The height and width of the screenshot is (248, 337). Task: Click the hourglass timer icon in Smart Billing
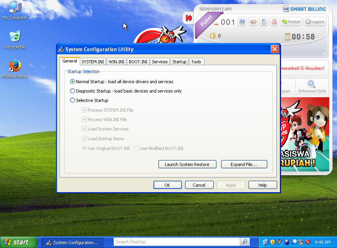(287, 37)
